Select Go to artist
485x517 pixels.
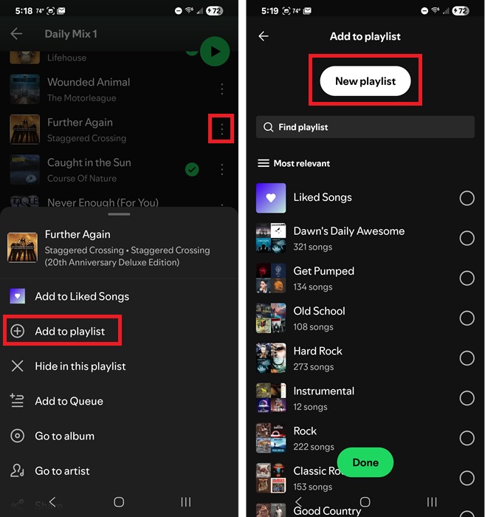pyautogui.click(x=119, y=471)
